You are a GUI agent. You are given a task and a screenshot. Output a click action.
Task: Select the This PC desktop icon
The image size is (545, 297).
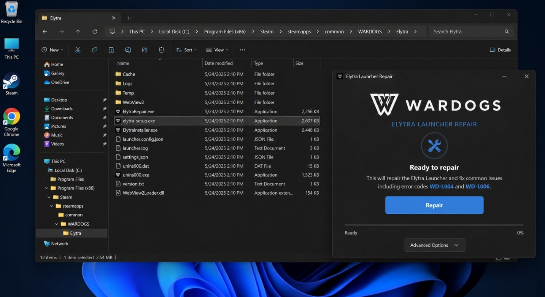(11, 48)
